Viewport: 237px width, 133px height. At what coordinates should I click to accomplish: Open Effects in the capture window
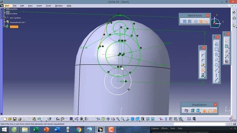pos(164,128)
